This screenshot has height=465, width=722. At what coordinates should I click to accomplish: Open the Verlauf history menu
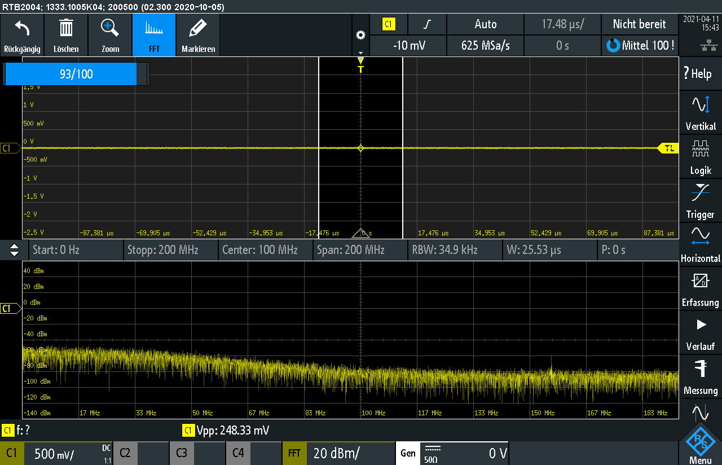[x=700, y=332]
